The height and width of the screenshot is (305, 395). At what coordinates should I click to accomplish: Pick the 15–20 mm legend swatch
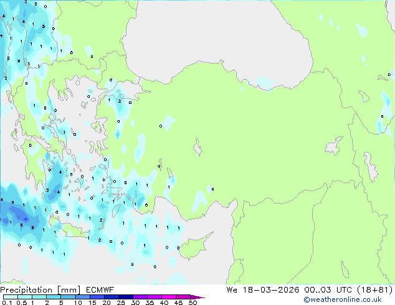(x=97, y=297)
